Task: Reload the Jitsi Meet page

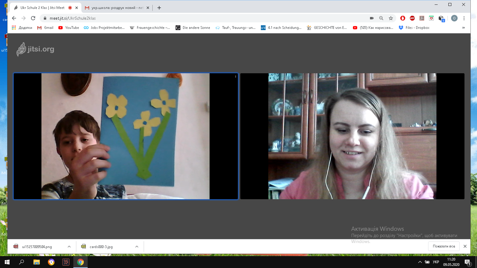Action: click(33, 18)
